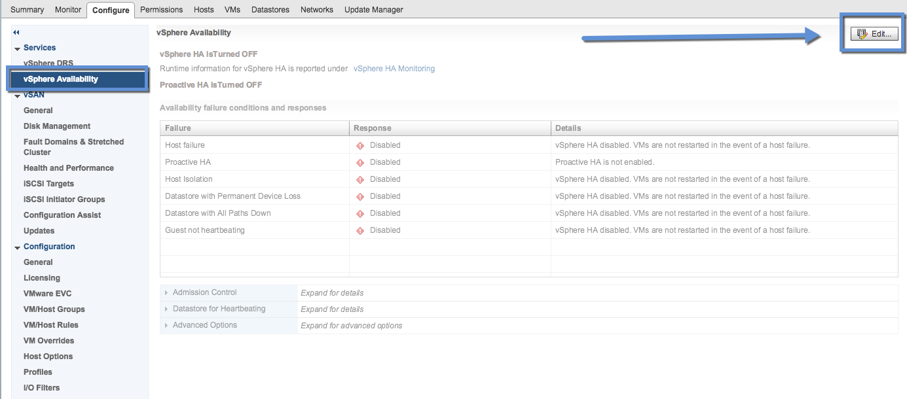Click the warning icon in the Host failure row
The image size is (907, 399).
coord(360,145)
